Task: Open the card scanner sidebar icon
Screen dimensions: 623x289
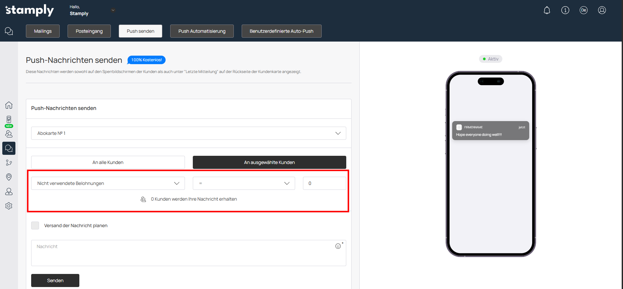Action: tap(9, 119)
